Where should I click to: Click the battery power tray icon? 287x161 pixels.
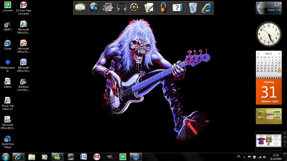[x=254, y=157]
